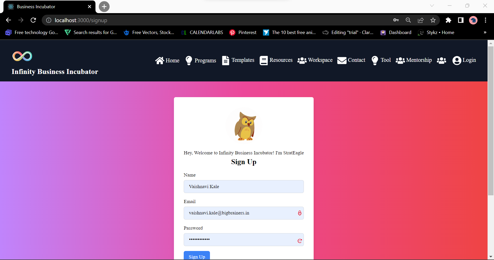Open the Mentorship nav link
The height and width of the screenshot is (260, 494).
(x=414, y=60)
